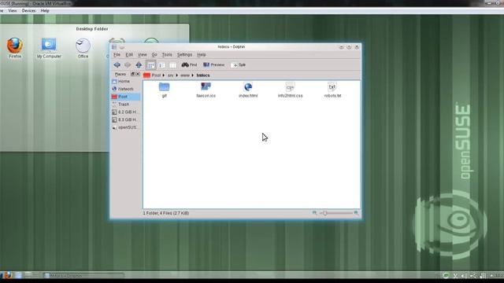504x283 pixels.
Task: Open VirtualBox Devices menu
Action: (x=28, y=11)
